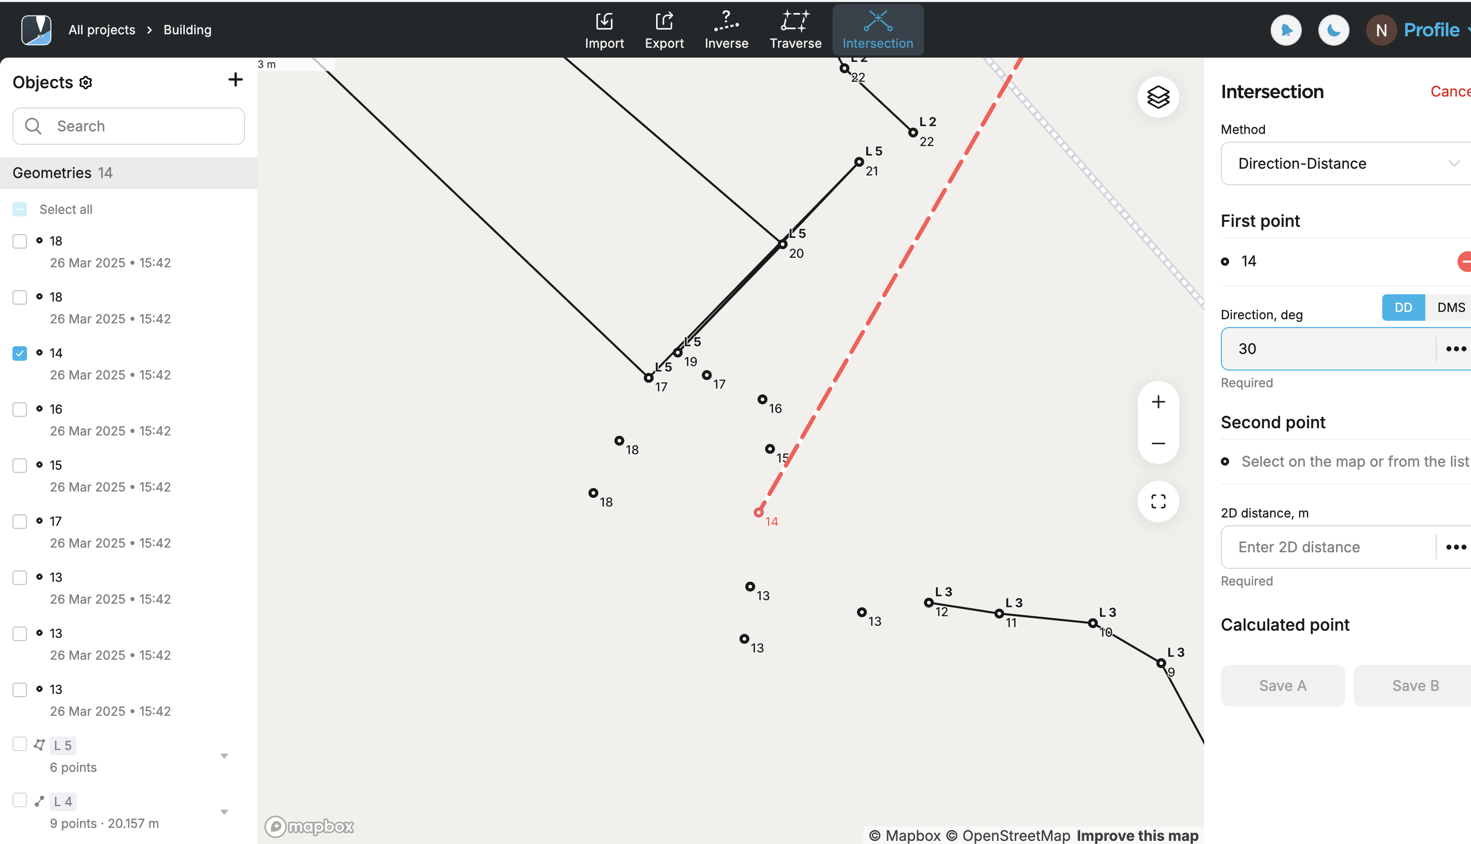Expand L 5 points list

224,756
